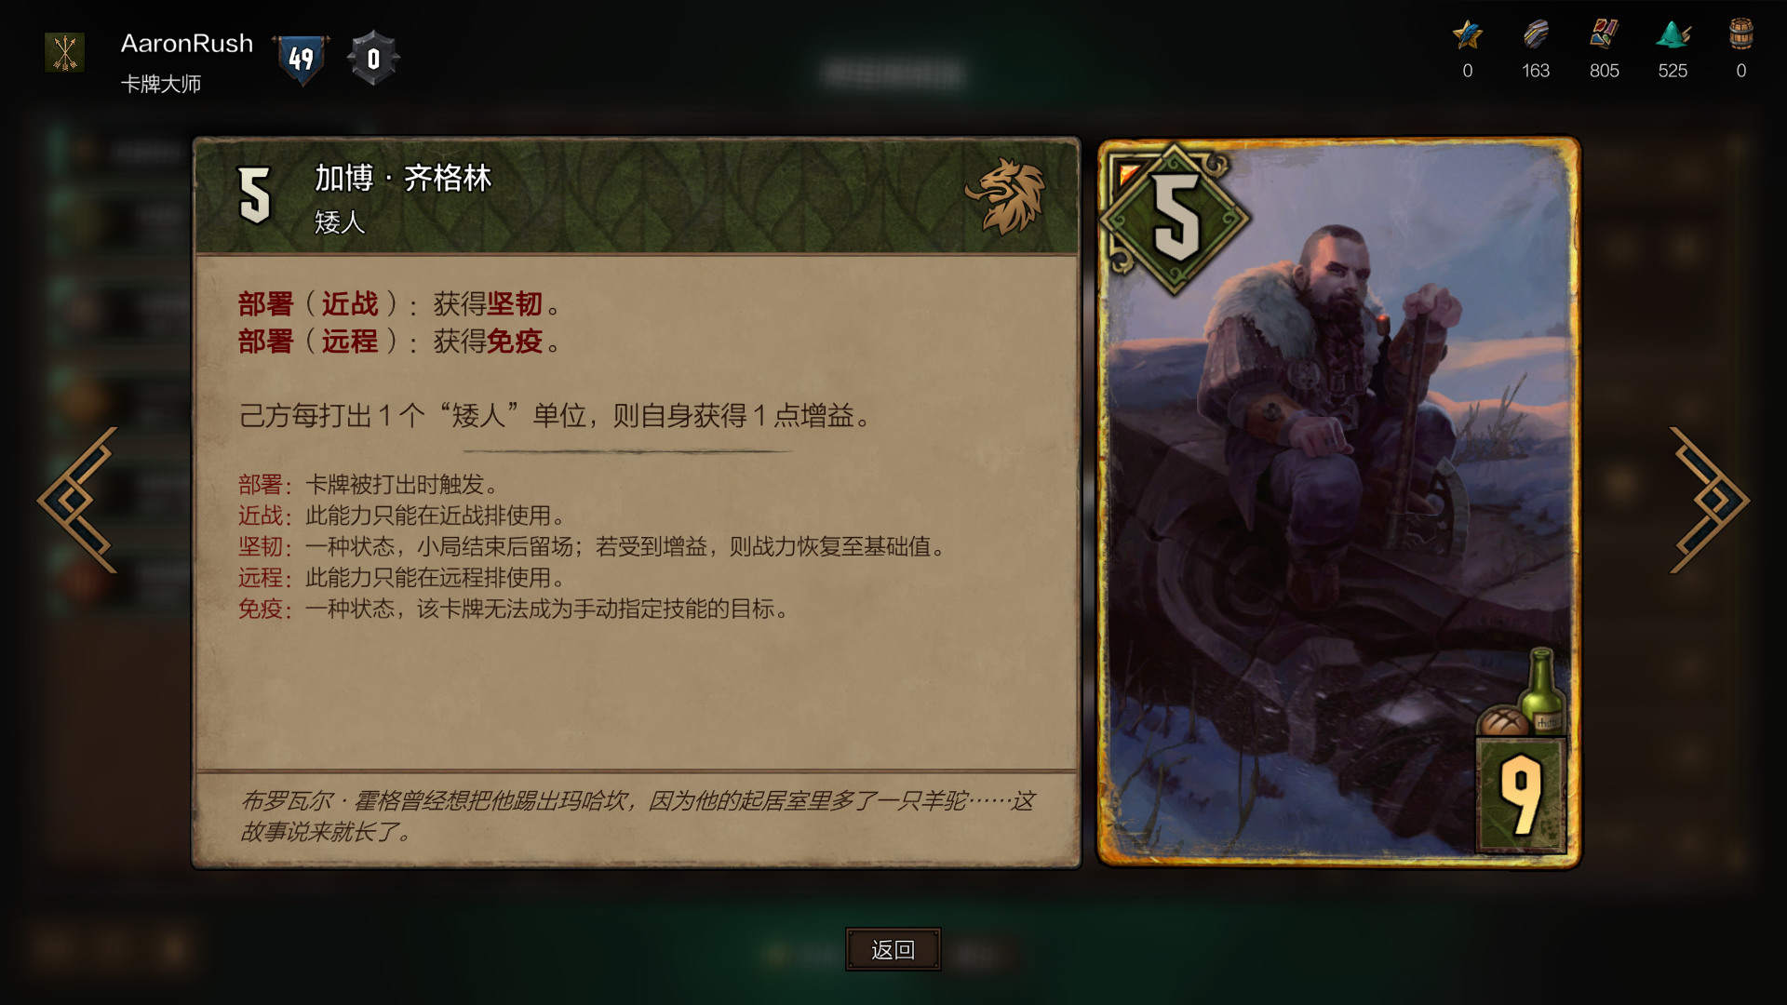Viewport: 1787px width, 1005px height.
Task: Click the level 49 shield badge
Action: click(301, 59)
